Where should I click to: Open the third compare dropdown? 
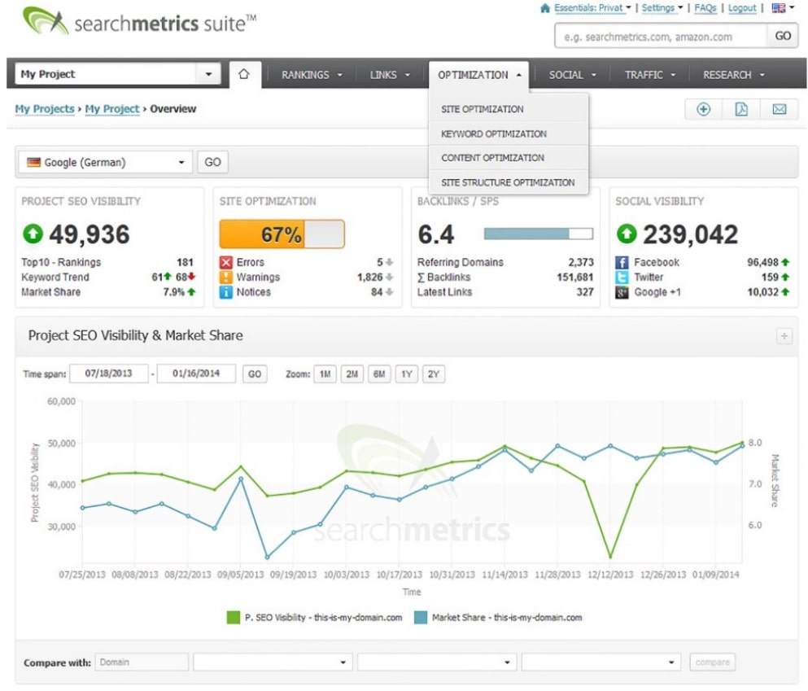click(601, 663)
